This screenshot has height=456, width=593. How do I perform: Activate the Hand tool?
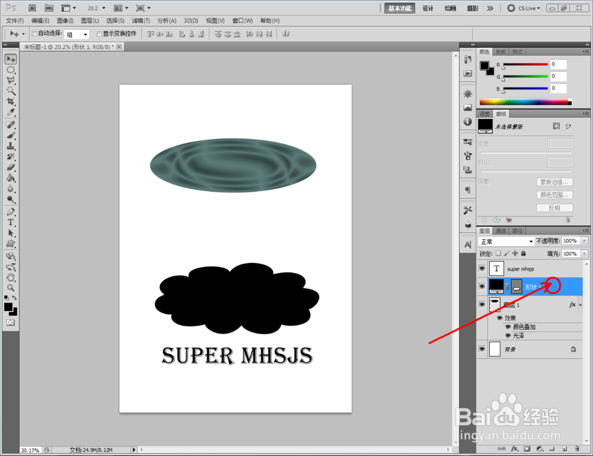click(x=11, y=277)
